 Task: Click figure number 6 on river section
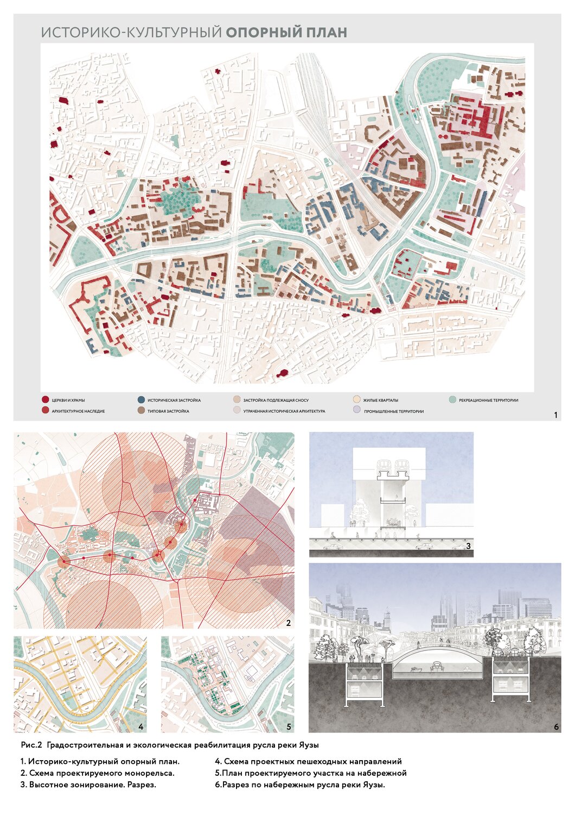point(556,726)
